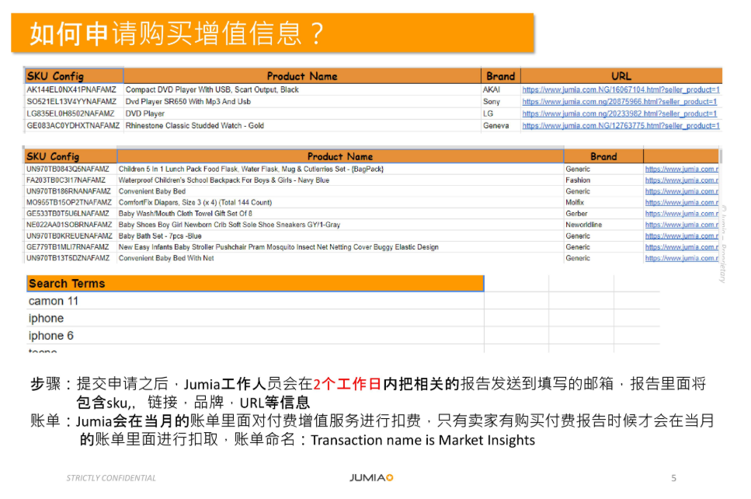Select cell GE083AC0YDHXTNAFAMZ

73,126
